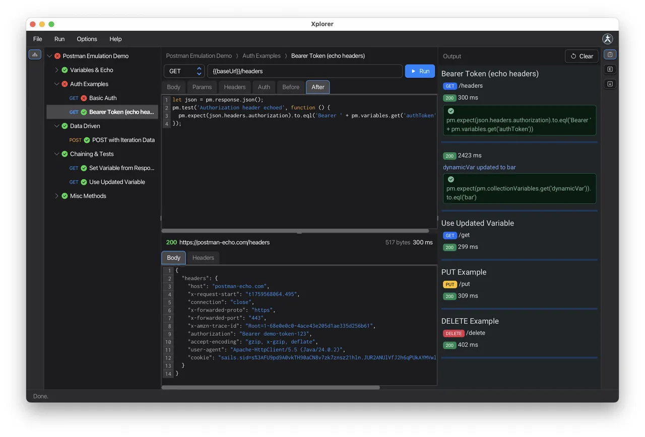Expand the Variables & Echo folder

click(x=56, y=70)
